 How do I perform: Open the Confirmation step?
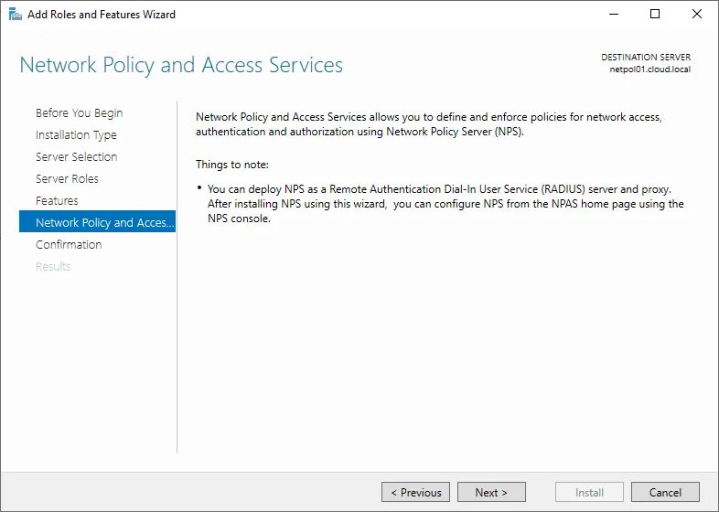pyautogui.click(x=69, y=245)
